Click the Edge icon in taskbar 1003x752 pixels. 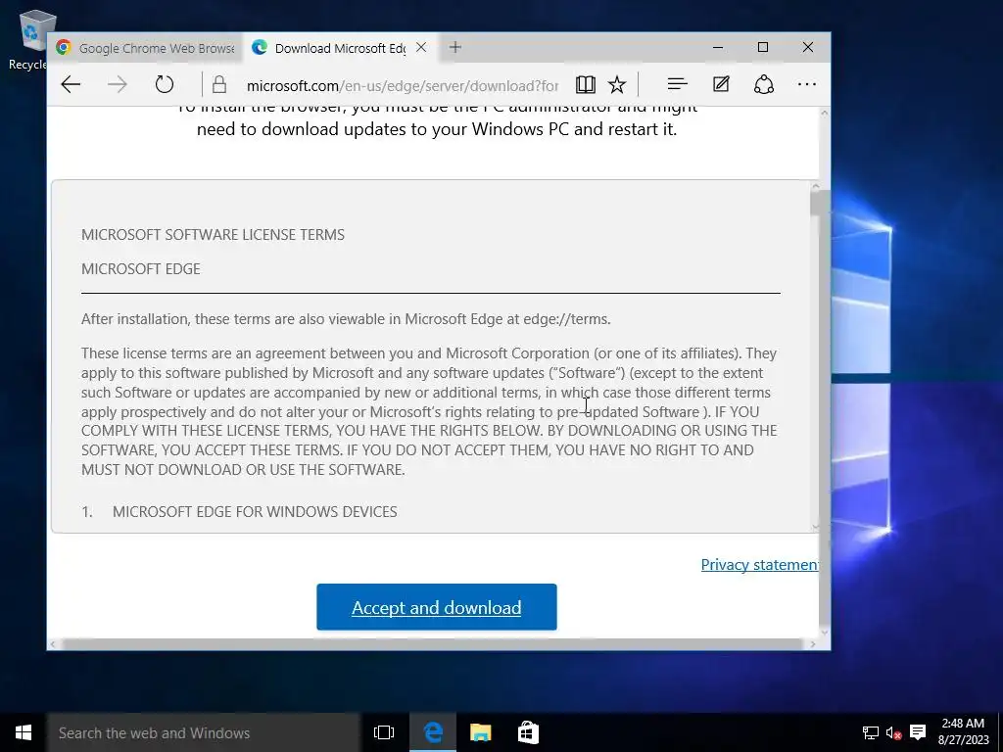click(433, 732)
